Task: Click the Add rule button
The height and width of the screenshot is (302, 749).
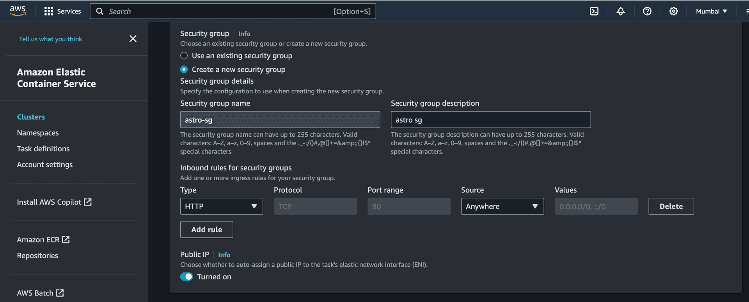Action: (x=206, y=230)
